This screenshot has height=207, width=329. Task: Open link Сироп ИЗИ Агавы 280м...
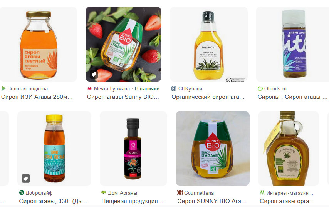(x=37, y=97)
